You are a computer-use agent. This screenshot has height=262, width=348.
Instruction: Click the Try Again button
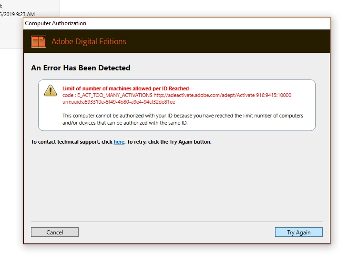click(299, 232)
